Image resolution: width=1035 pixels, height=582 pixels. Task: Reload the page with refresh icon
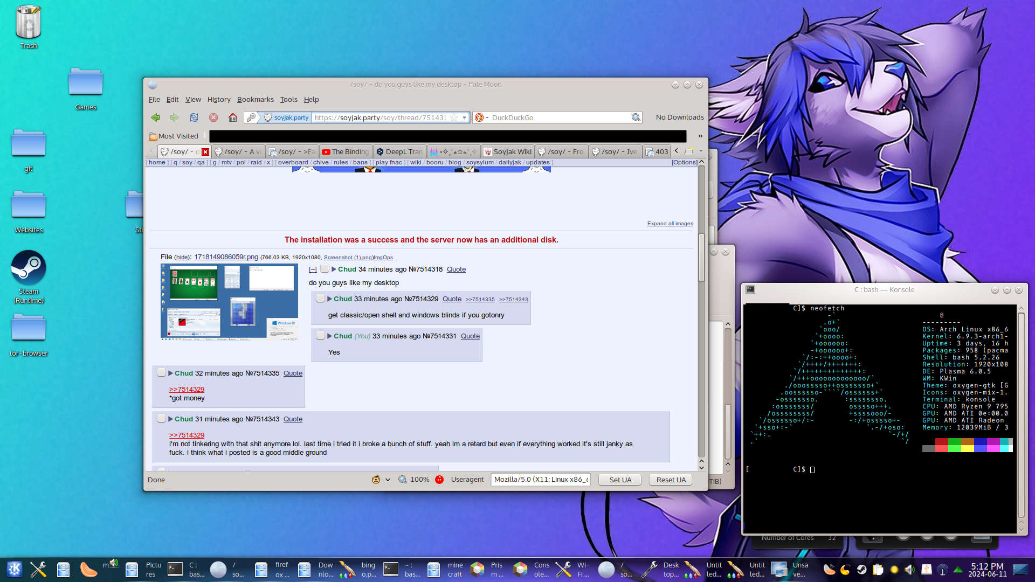[194, 117]
